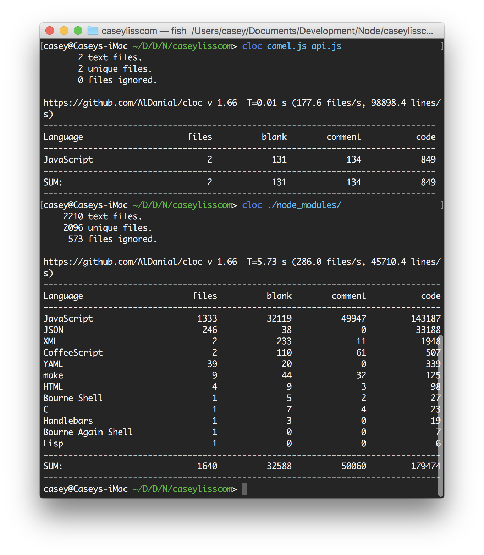Click the 'comment' header in the second table
Screen dimensions: 484x555
[349, 296]
